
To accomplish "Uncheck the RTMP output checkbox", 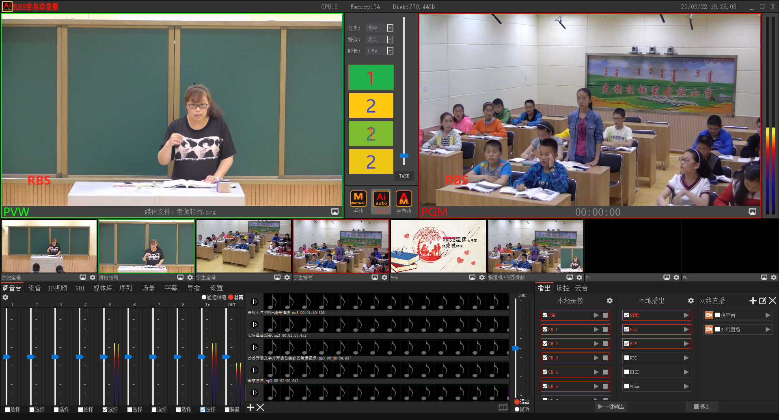I will tap(627, 315).
